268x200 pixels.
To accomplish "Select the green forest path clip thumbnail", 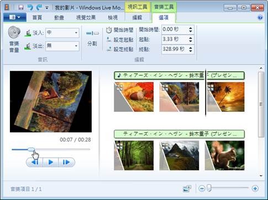I will tap(134, 155).
